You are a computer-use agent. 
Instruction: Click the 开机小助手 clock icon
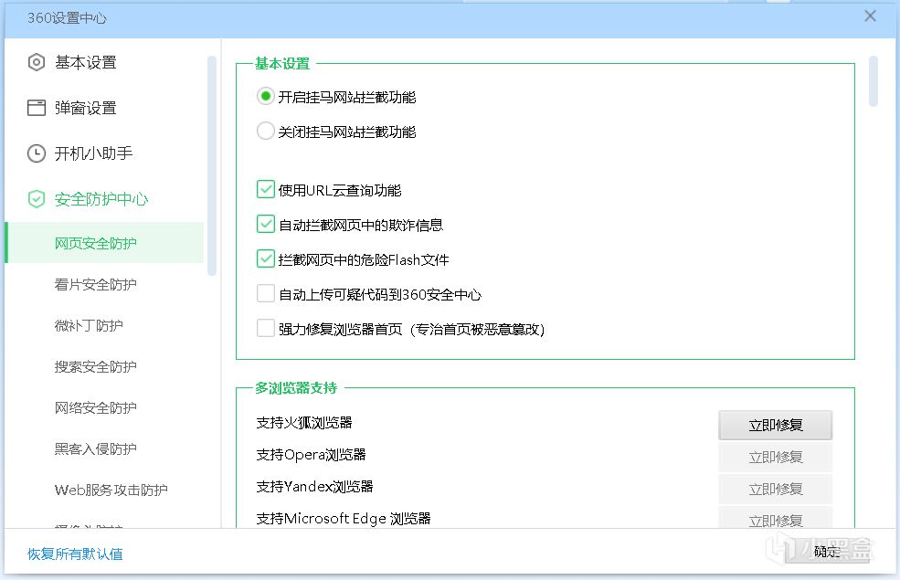[x=37, y=153]
